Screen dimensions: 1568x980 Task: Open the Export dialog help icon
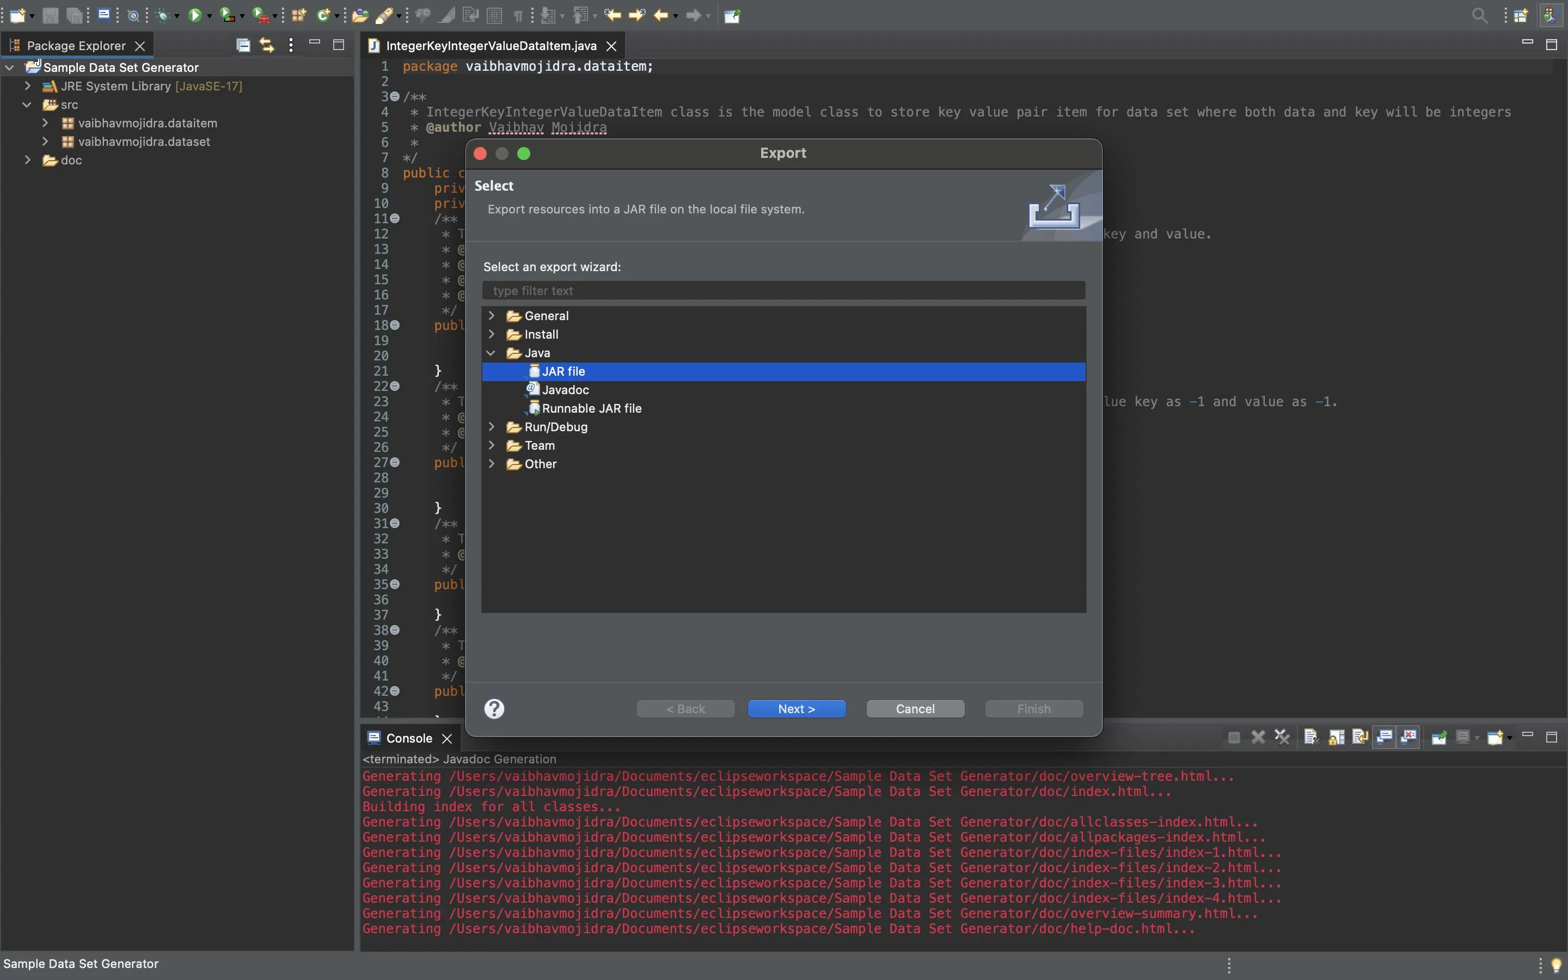coord(494,708)
